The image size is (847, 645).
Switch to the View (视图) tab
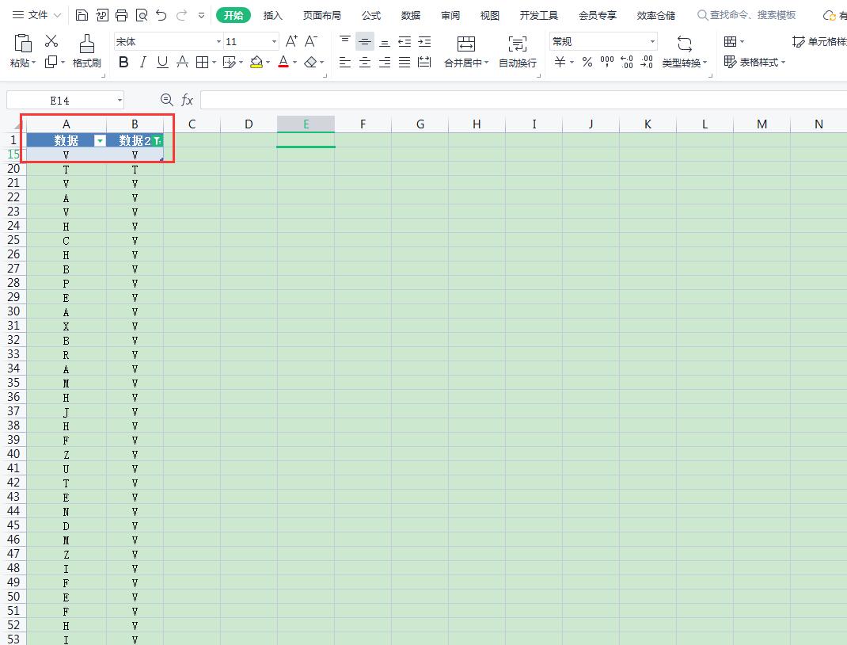coord(490,15)
